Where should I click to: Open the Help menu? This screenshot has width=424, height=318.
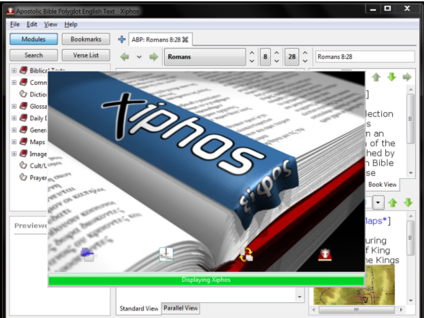pyautogui.click(x=71, y=24)
